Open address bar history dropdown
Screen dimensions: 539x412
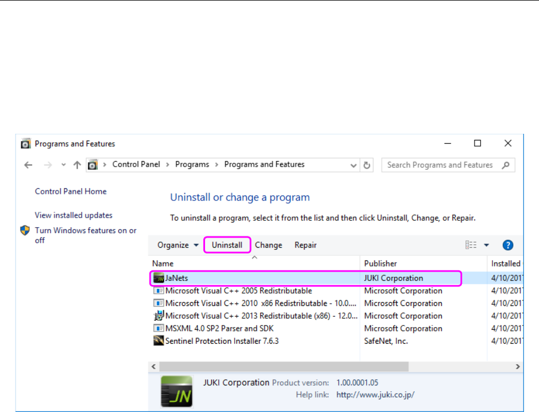pyautogui.click(x=353, y=165)
